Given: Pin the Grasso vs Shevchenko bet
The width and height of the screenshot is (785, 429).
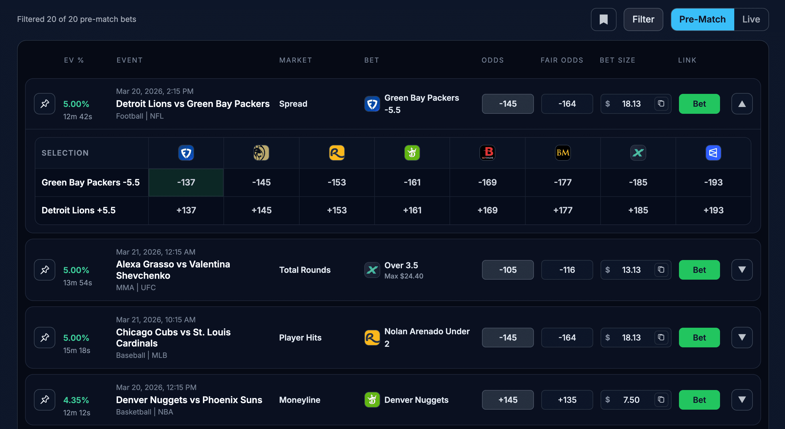Looking at the screenshot, I should click(x=44, y=270).
